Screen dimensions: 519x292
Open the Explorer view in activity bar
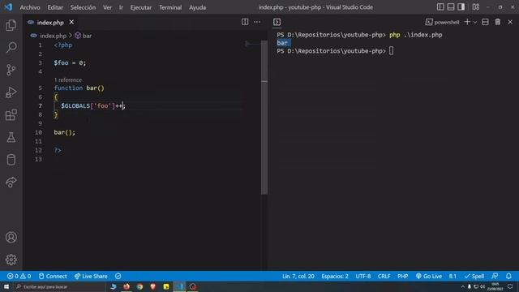pos(11,25)
